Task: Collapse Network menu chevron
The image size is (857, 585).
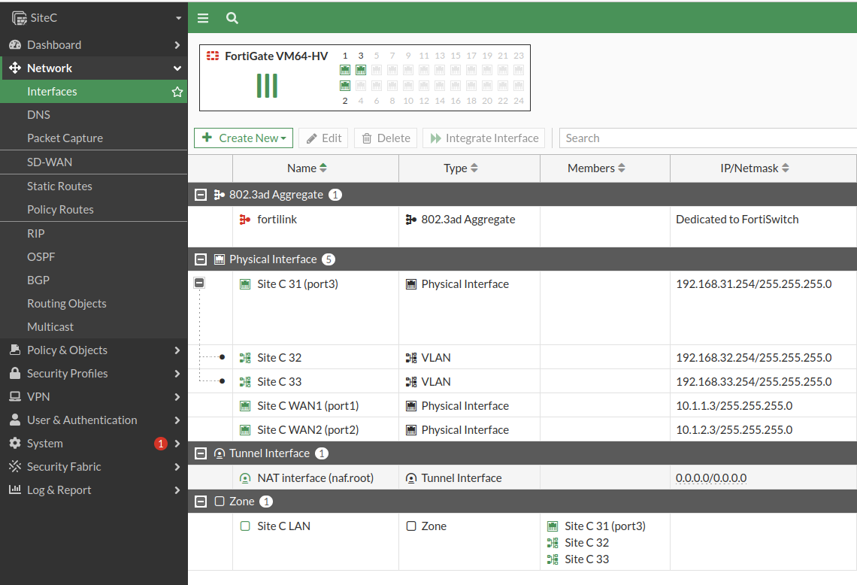Action: [x=177, y=68]
